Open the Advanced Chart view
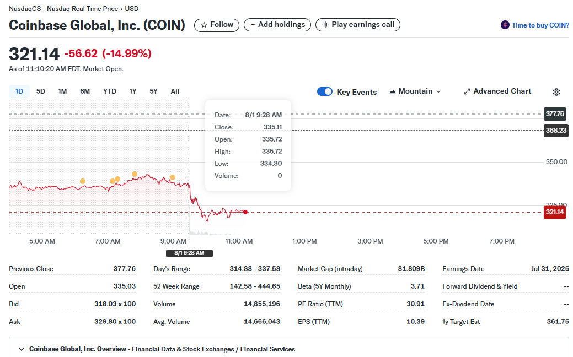The image size is (573, 357). tap(497, 91)
